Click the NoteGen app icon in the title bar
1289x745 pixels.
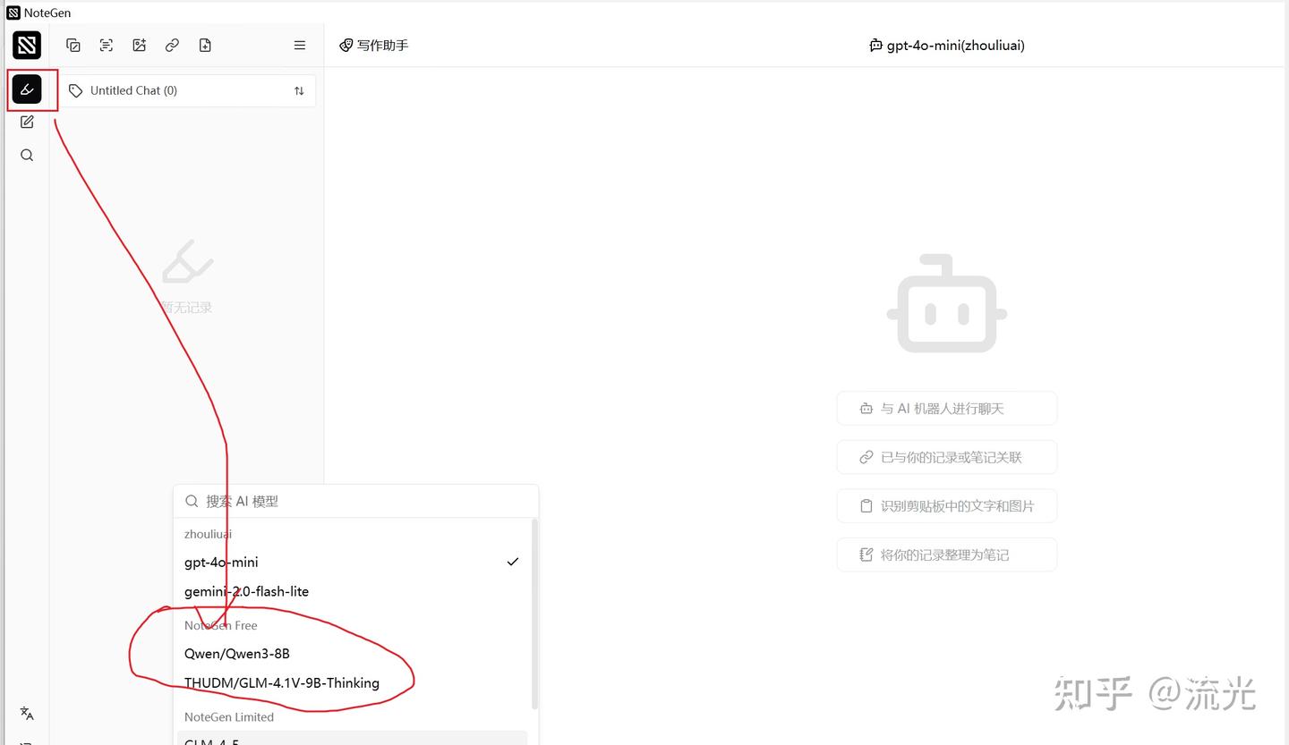[13, 13]
